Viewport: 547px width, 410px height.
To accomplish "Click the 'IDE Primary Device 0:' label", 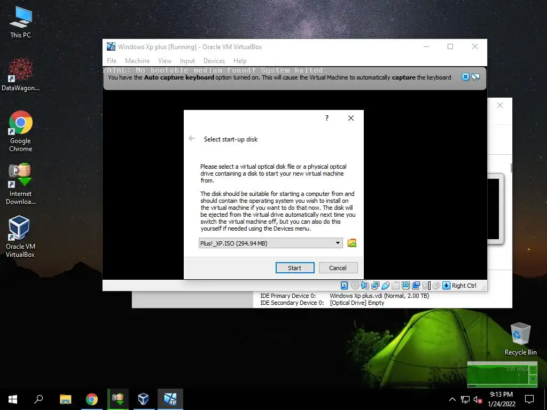I will [x=288, y=296].
